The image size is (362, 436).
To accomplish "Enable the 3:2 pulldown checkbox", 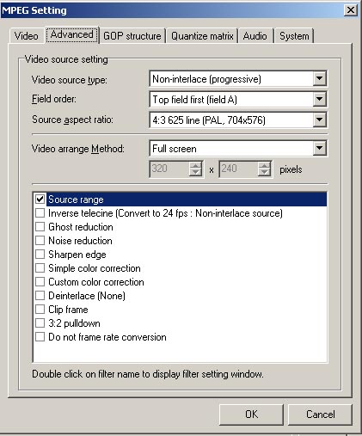I will (x=40, y=323).
